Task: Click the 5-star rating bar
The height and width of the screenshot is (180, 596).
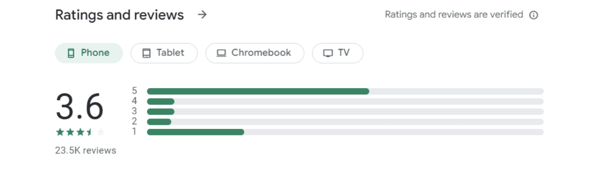Action: 345,91
